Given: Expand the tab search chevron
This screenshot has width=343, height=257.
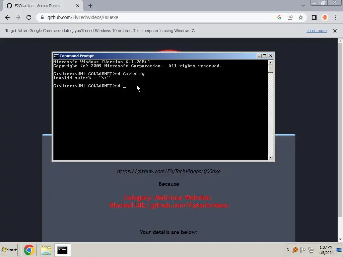Looking at the screenshot, I should [x=303, y=6].
